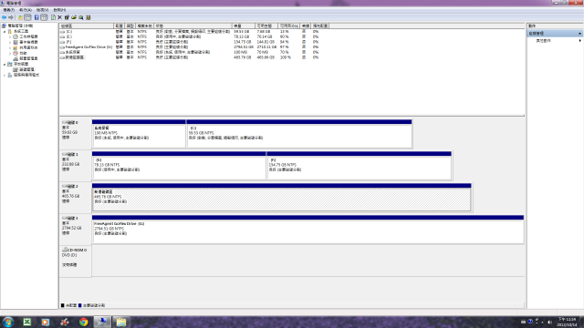The image size is (584, 328).
Task: Sort by the Free Space column header
Action: tap(266, 26)
